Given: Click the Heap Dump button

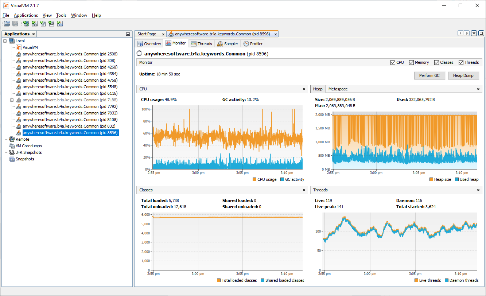Looking at the screenshot, I should [463, 75].
